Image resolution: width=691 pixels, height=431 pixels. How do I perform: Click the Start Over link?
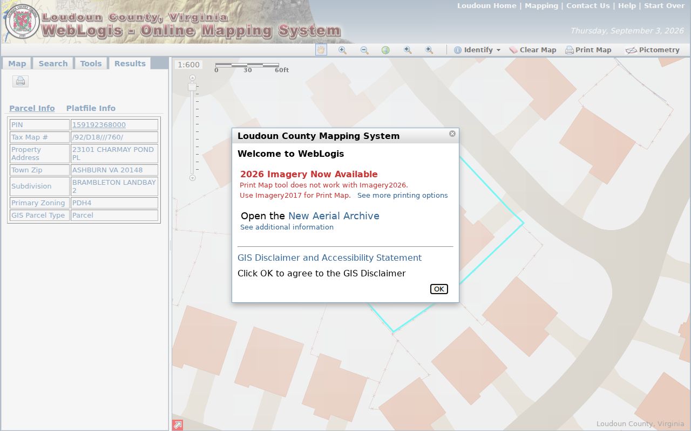pyautogui.click(x=664, y=6)
